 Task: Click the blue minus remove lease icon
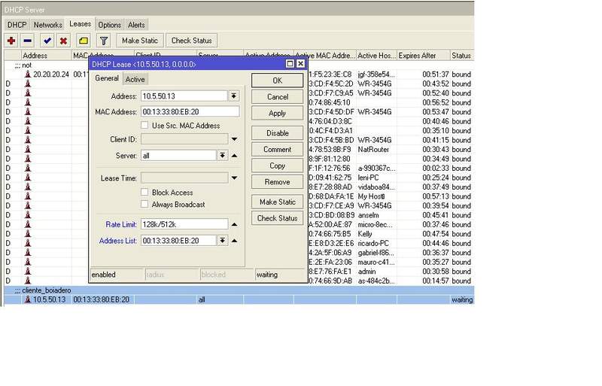(28, 41)
